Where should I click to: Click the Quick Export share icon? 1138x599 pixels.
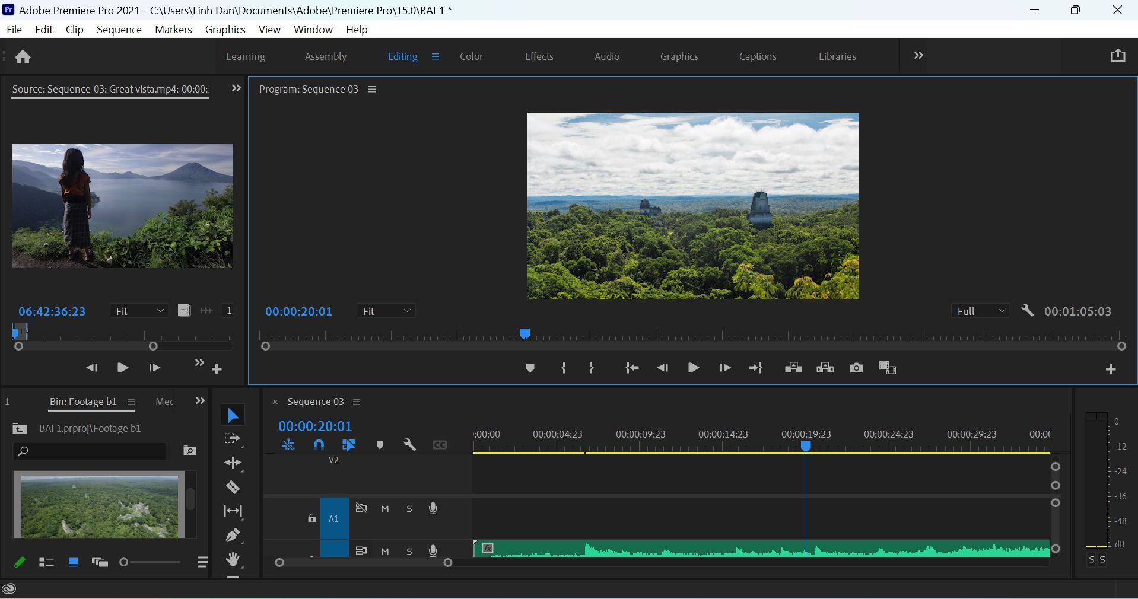click(1118, 56)
